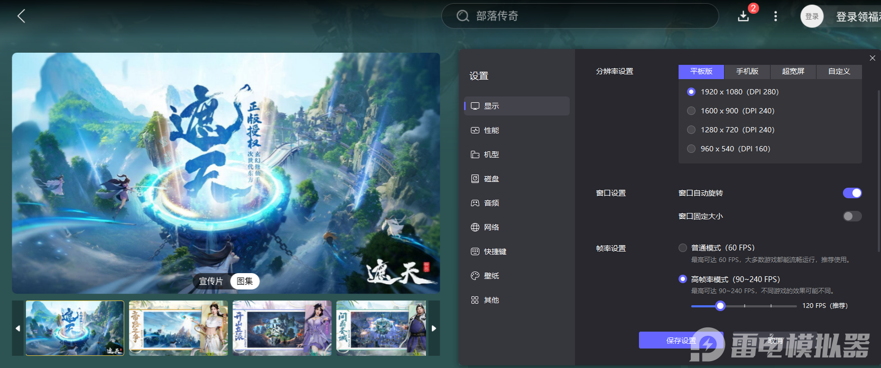This screenshot has width=881, height=368.
Task: Switch to the 平板版 resolution tab
Action: click(x=701, y=72)
